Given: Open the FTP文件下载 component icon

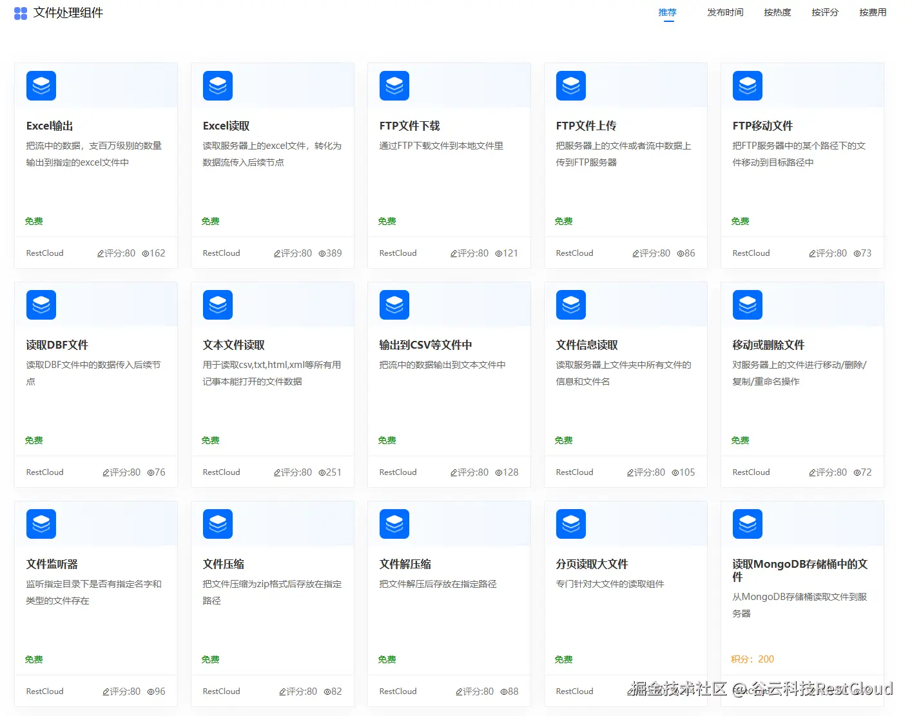Looking at the screenshot, I should click(394, 85).
